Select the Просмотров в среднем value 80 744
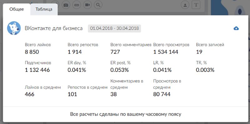This screenshot has width=250, height=124. [162, 94]
